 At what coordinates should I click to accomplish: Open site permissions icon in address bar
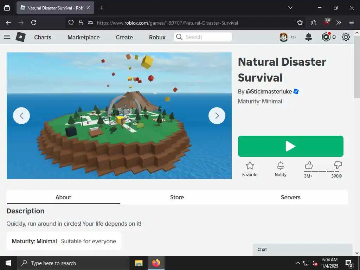click(91, 22)
